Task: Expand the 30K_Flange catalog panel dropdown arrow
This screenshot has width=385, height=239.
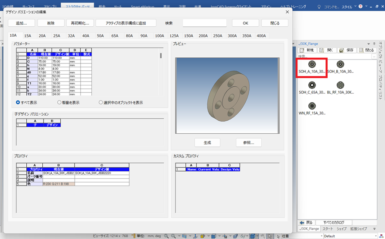Action: pos(368,44)
